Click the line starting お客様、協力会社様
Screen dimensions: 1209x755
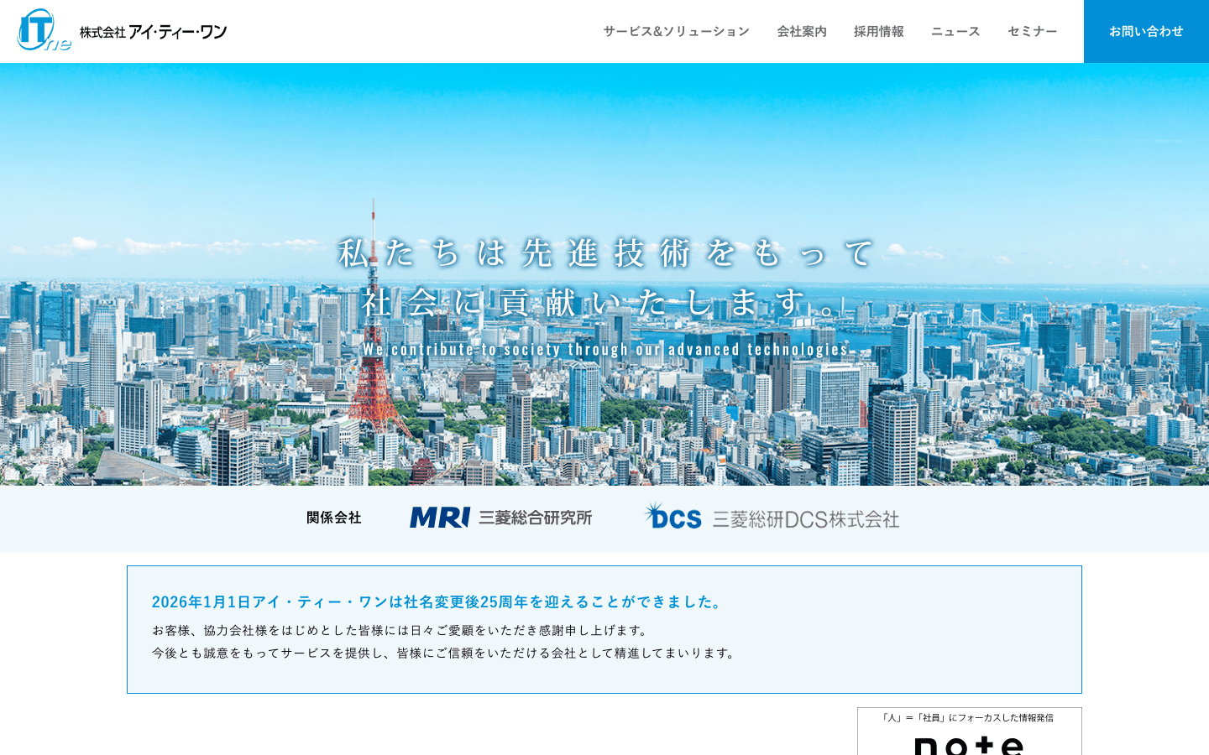pyautogui.click(x=401, y=630)
